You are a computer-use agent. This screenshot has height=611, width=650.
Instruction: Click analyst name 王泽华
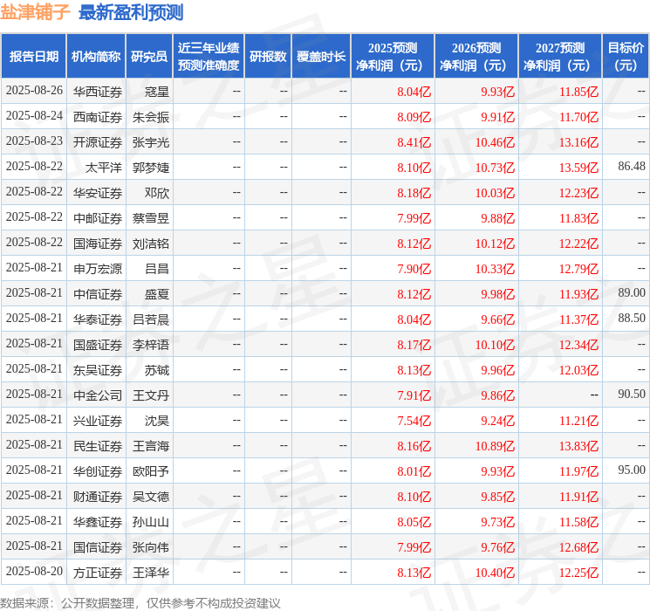pyautogui.click(x=151, y=573)
